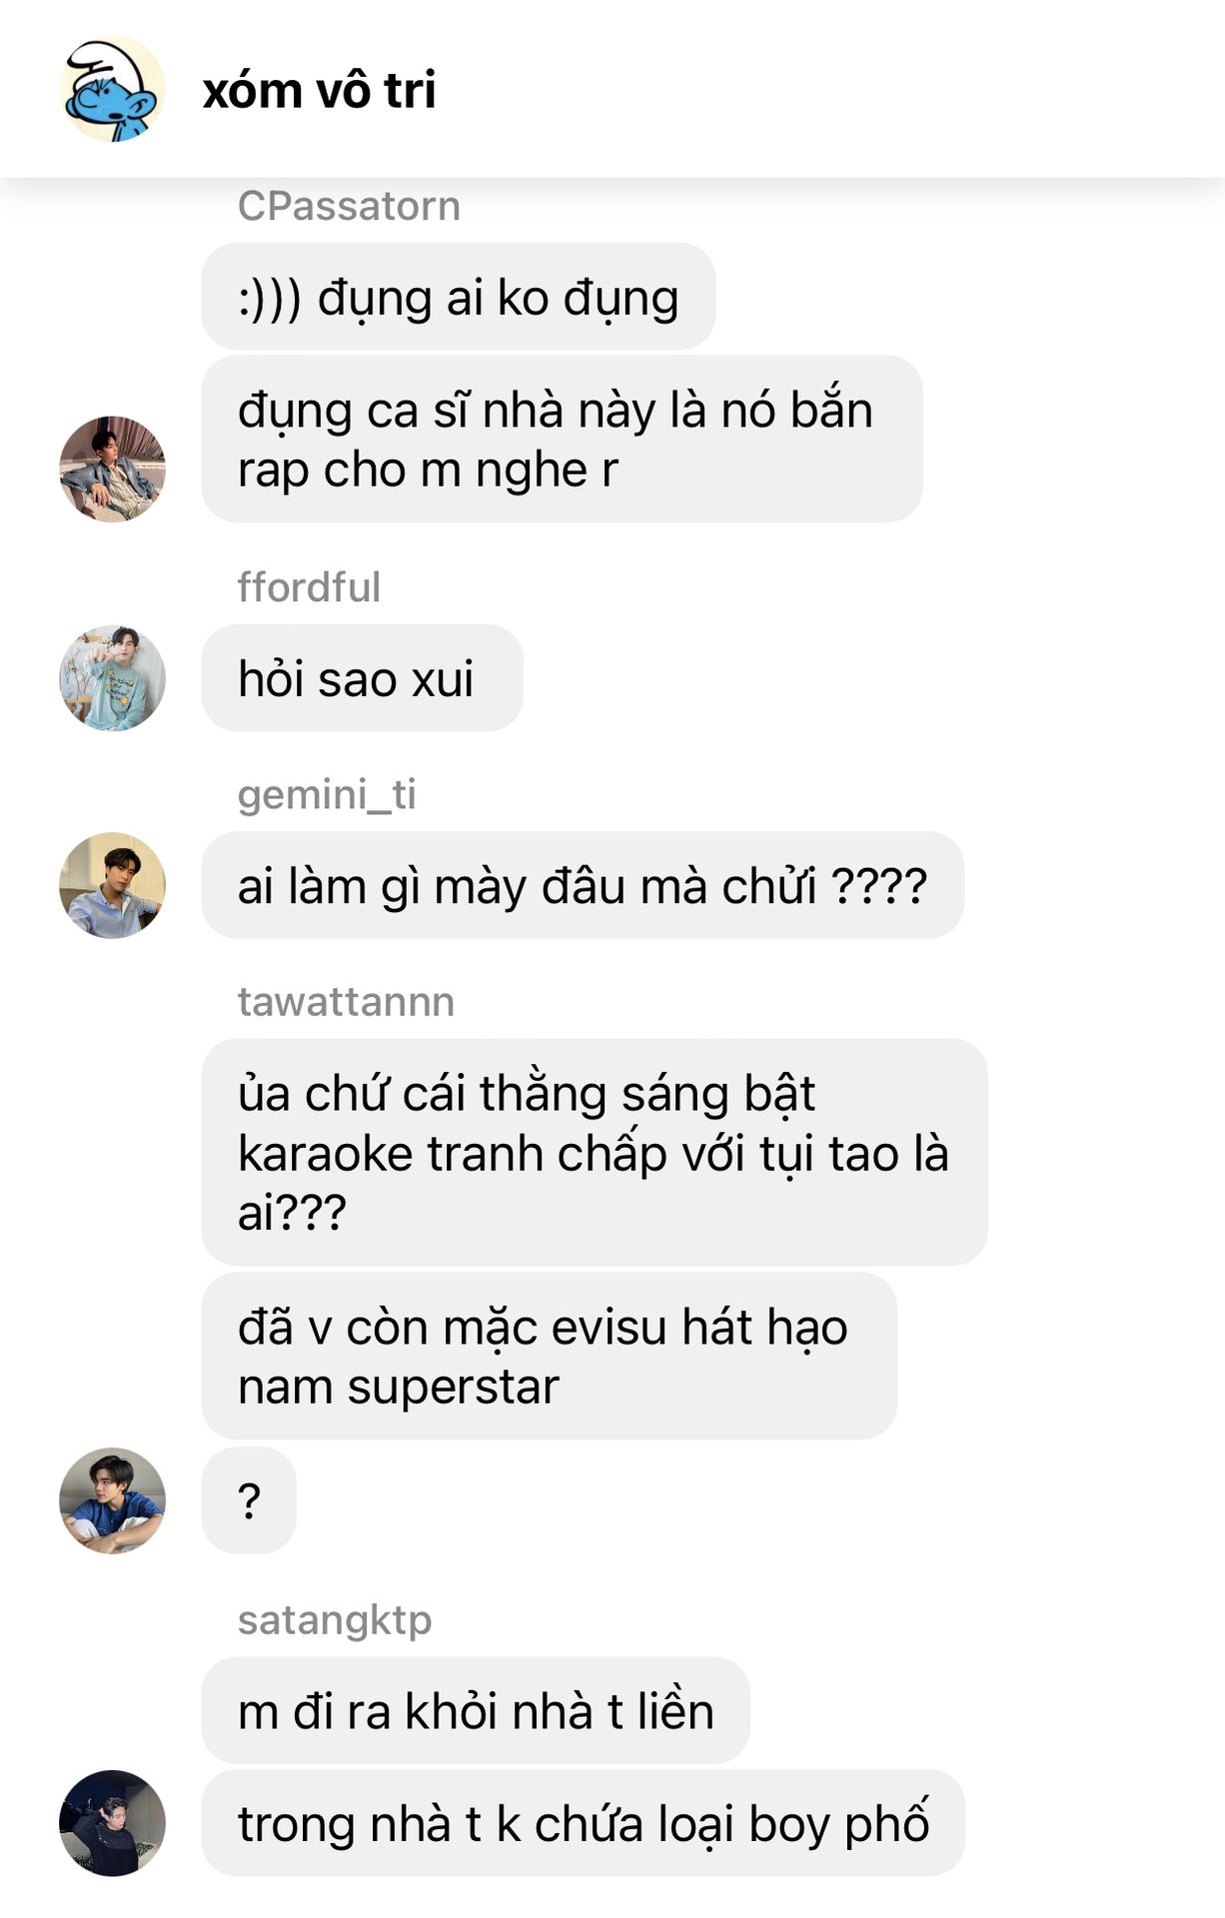Viewport: 1225px width, 1918px height.
Task: Tap the message 'm đi ra khỏi nhà t liền'
Action: click(476, 1710)
